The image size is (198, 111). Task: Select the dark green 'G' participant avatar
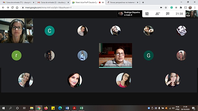(148, 55)
